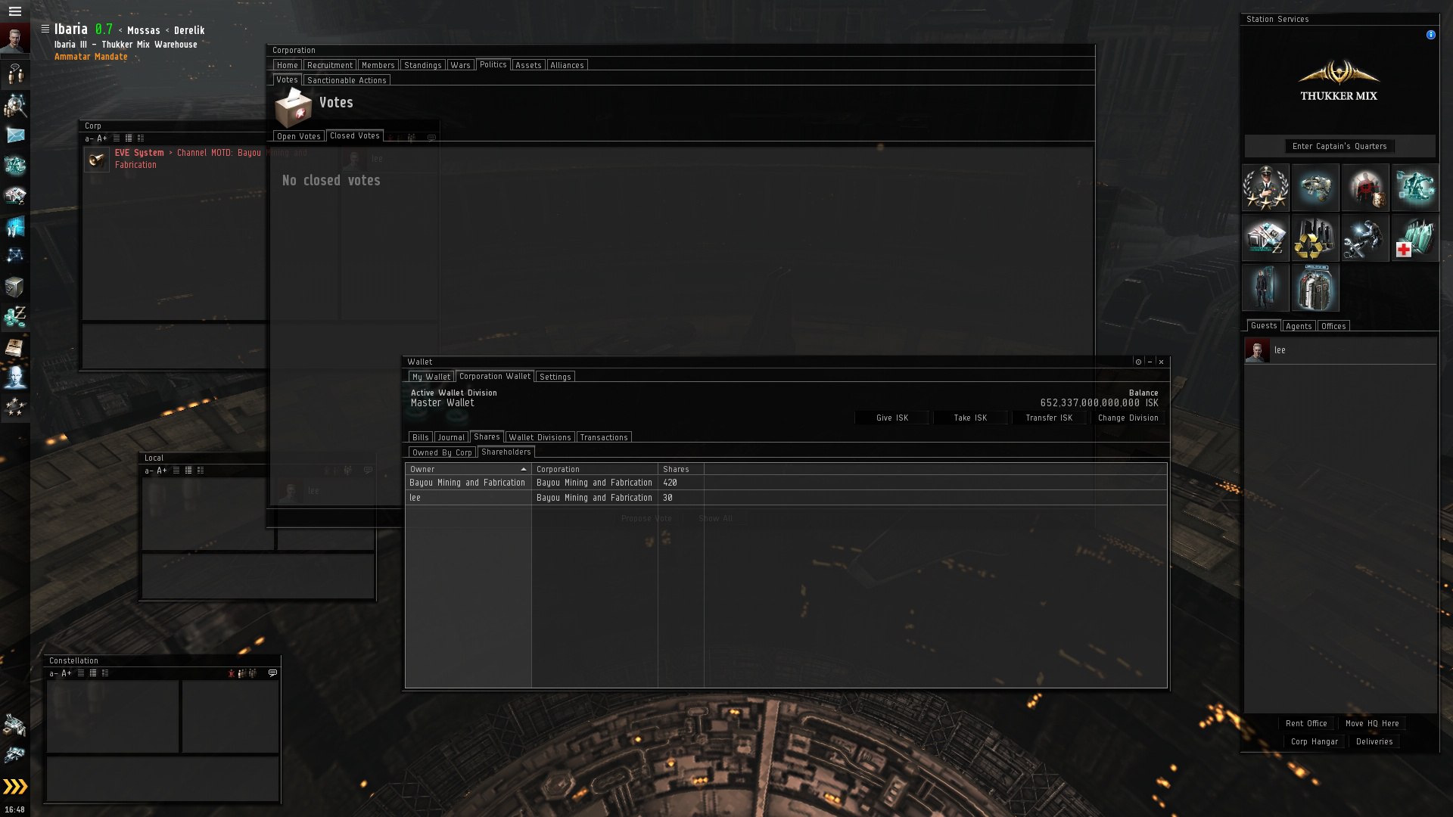Image resolution: width=1453 pixels, height=817 pixels.
Task: Click the Give ISK button
Action: pos(892,418)
